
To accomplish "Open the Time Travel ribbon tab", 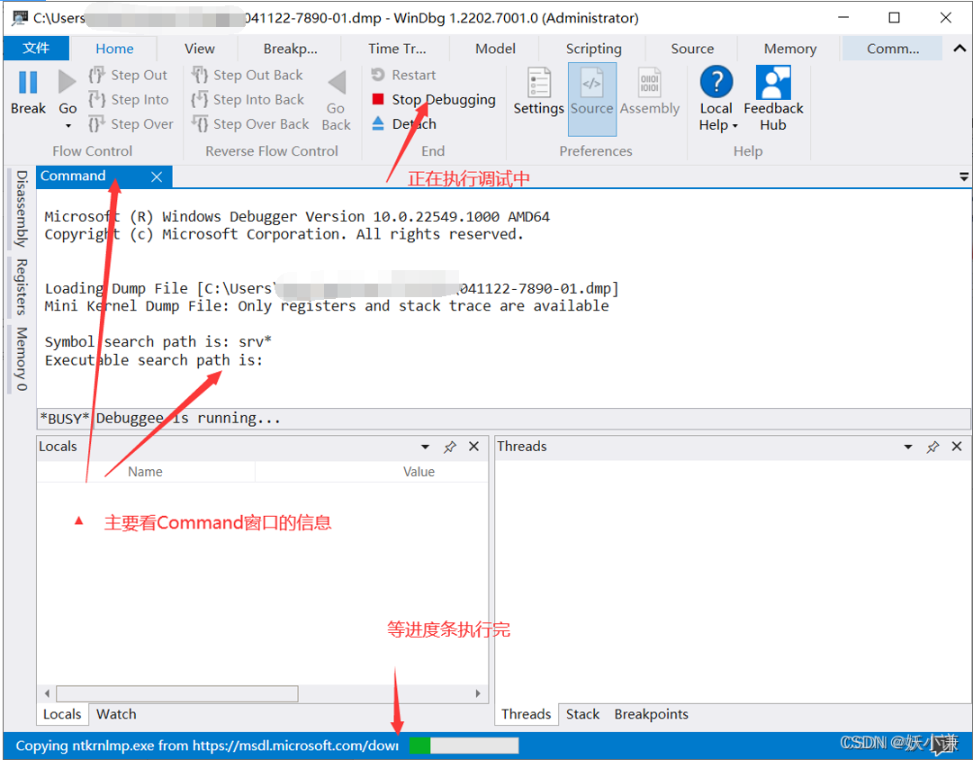I will tap(397, 49).
